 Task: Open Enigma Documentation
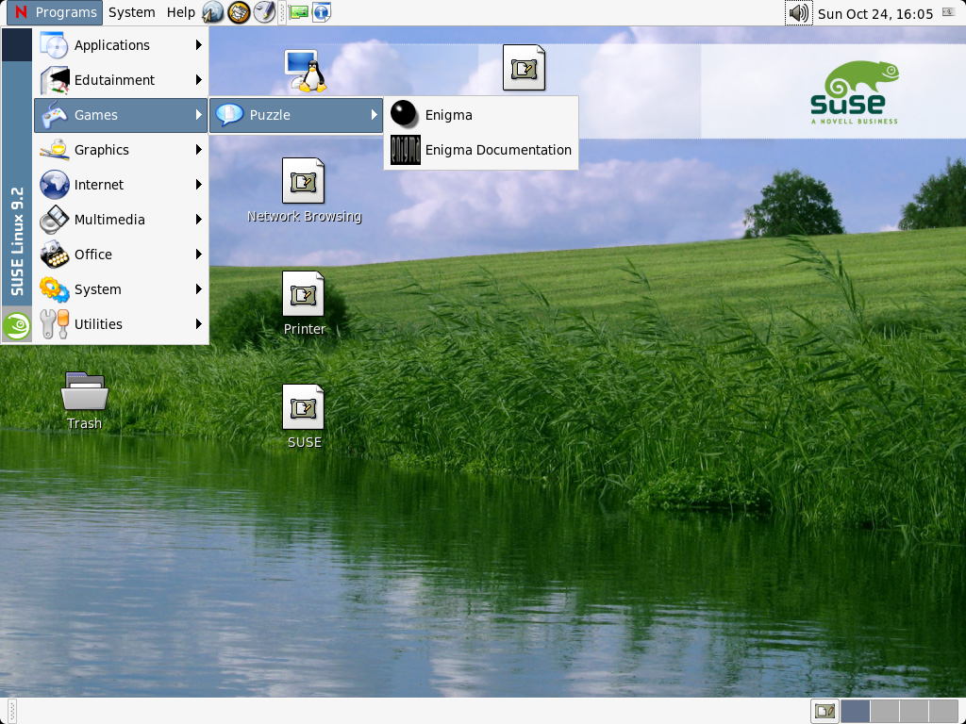pos(480,150)
